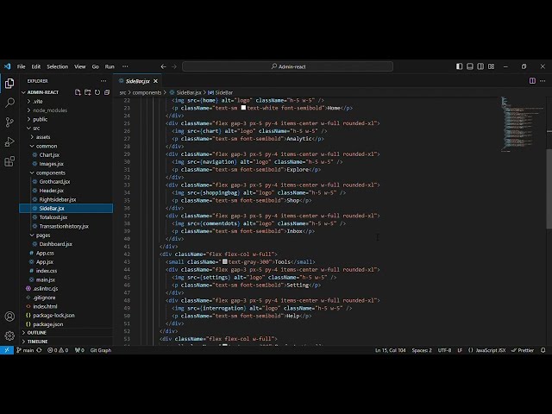Open the Extensions view
Image resolution: width=552 pixels, height=414 pixels.
pyautogui.click(x=9, y=161)
